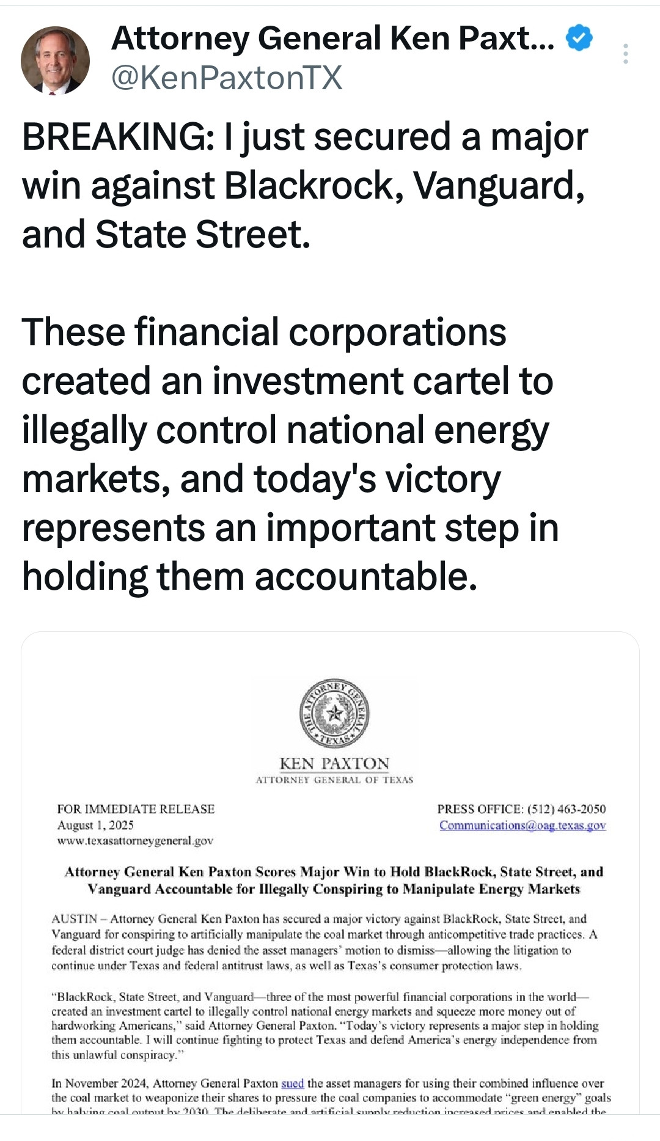Click the KEN PAXTON letterhead title
The height and width of the screenshot is (1141, 660).
pyautogui.click(x=334, y=763)
